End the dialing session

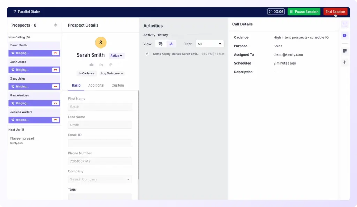[335, 11]
